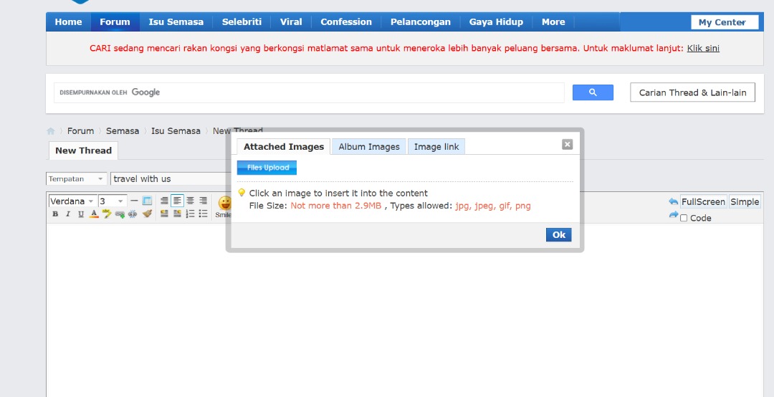The height and width of the screenshot is (397, 774).
Task: Follow the Klik sini link
Action: click(703, 49)
